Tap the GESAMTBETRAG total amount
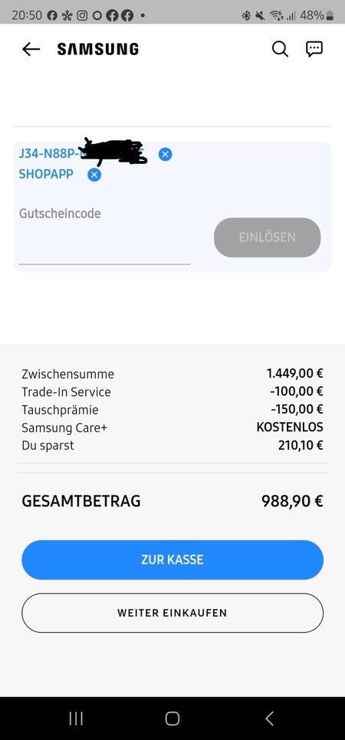The width and height of the screenshot is (345, 740). point(292,501)
